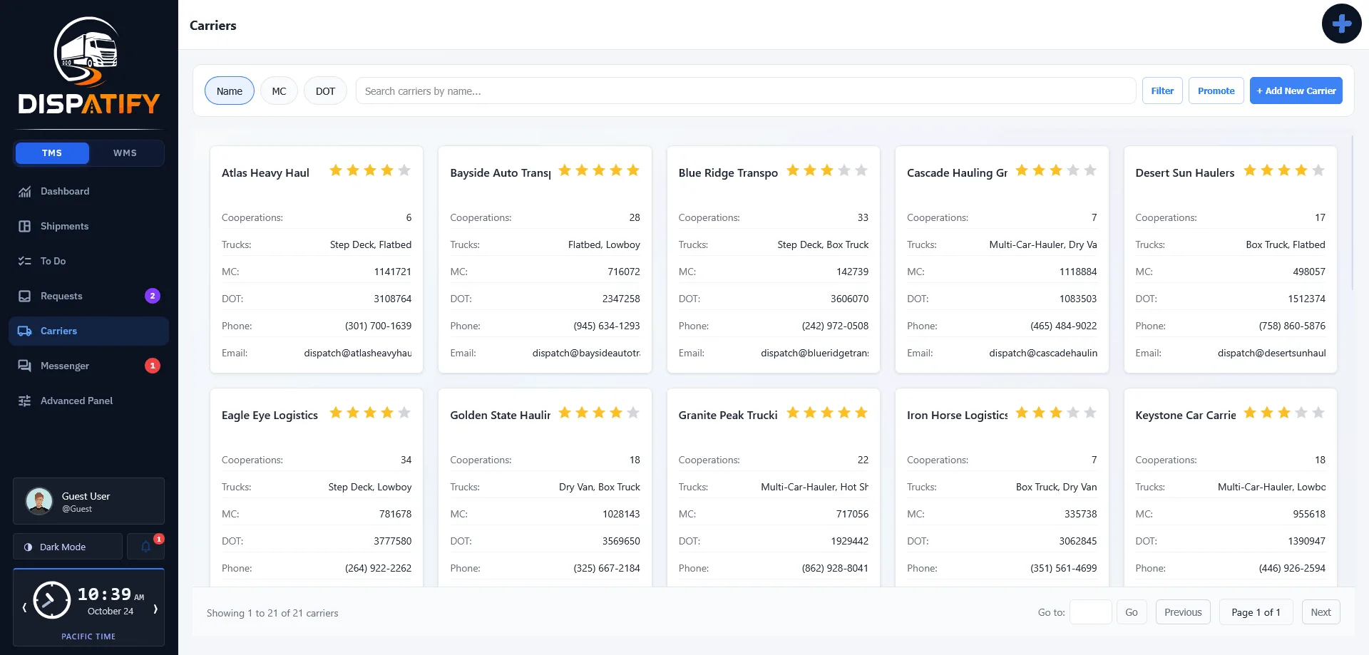Viewport: 1369px width, 655px height.
Task: Select the MC search filter
Action: (279, 91)
